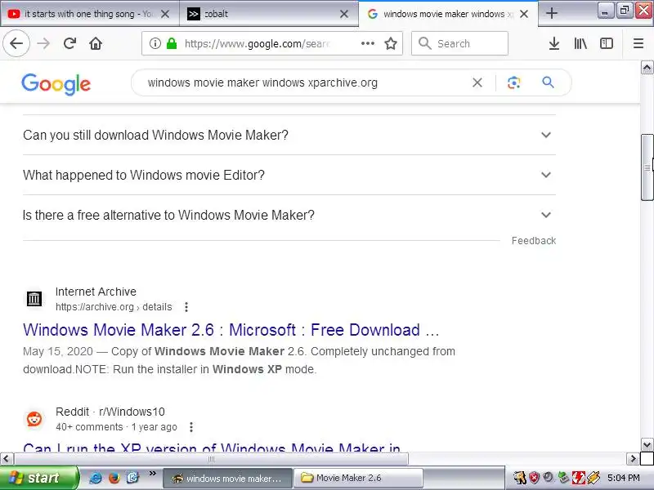Edit the Google search query field
Screen dimensions: 654x490
(304, 82)
